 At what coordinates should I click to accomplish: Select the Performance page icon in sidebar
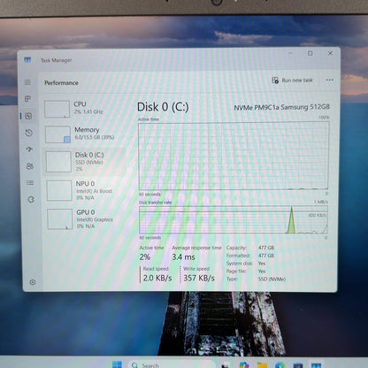(x=28, y=116)
